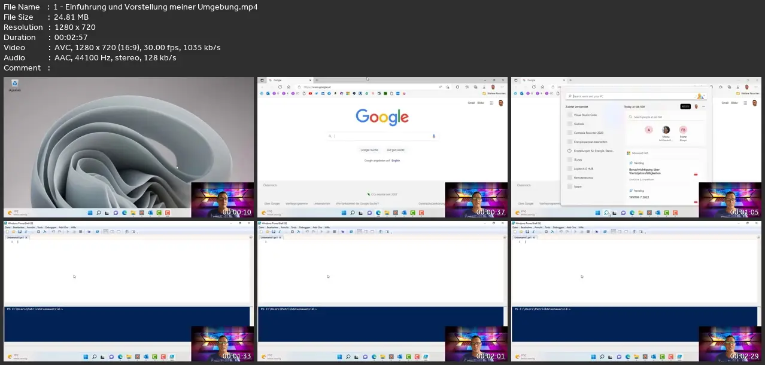The width and height of the screenshot is (765, 365).
Task: Click 'Werbeprogramme' footer link in the 00:00:37 frame
Action: coord(296,204)
